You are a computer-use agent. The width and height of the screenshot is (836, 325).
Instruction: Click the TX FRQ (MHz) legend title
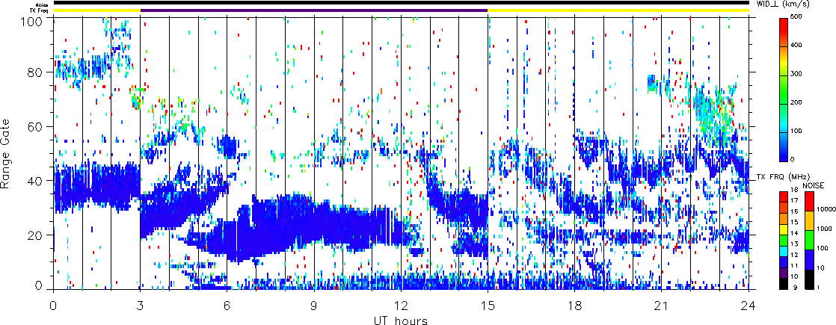click(778, 177)
